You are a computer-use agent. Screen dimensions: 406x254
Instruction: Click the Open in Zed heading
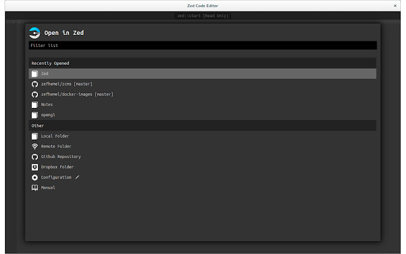(64, 33)
